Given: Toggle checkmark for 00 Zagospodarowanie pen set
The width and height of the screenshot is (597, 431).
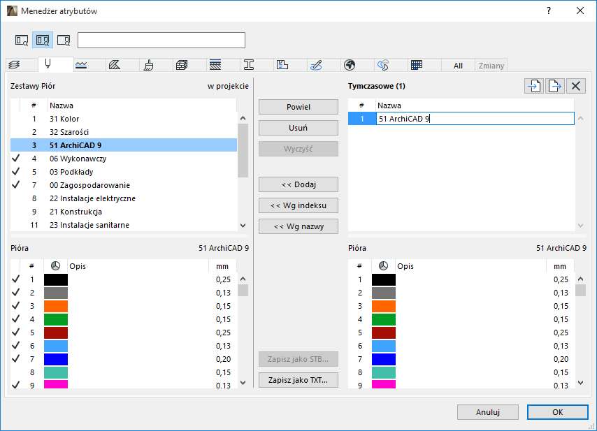Looking at the screenshot, I should [15, 185].
